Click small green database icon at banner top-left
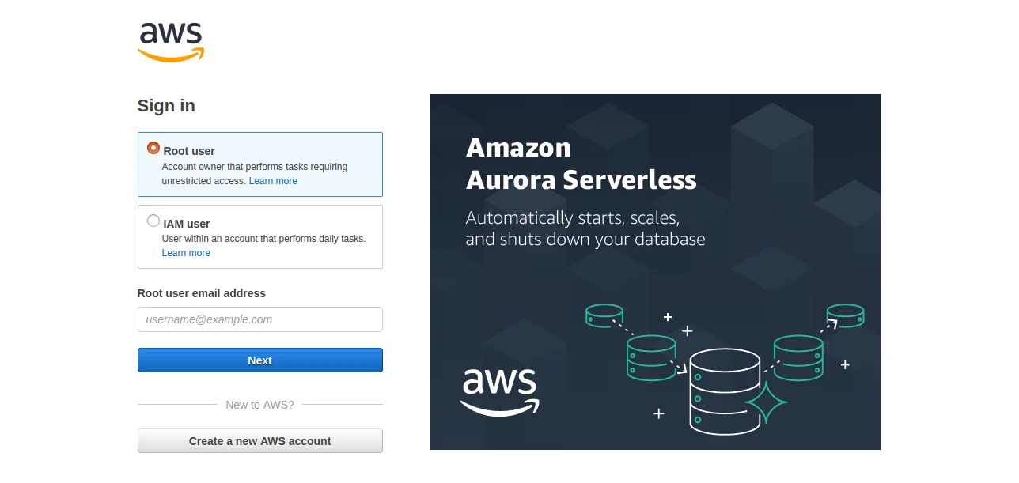The height and width of the screenshot is (483, 1019). coord(604,315)
